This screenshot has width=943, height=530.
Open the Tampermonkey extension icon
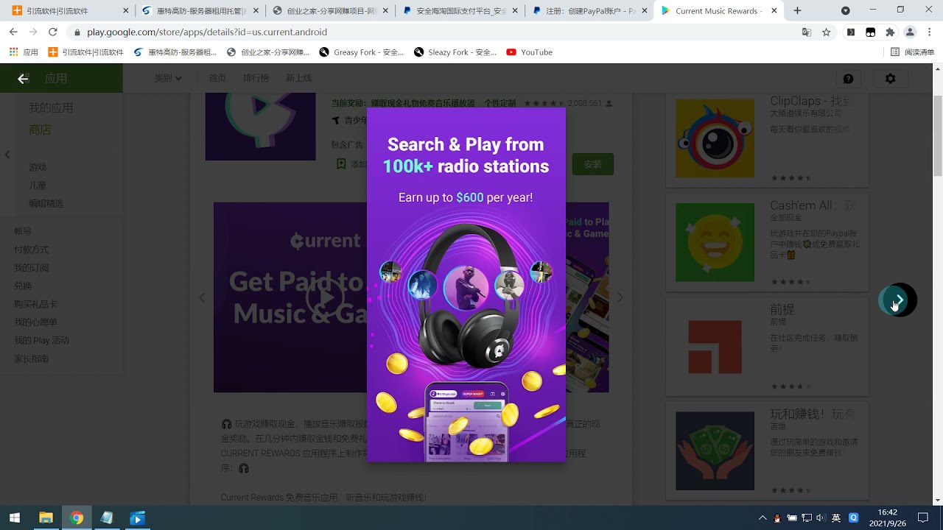tap(870, 32)
